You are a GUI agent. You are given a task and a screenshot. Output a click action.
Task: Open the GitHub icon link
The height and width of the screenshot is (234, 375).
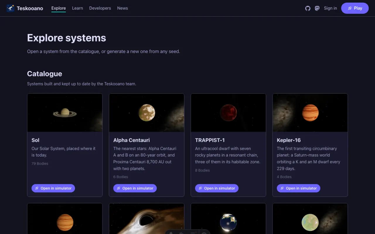[x=308, y=8]
